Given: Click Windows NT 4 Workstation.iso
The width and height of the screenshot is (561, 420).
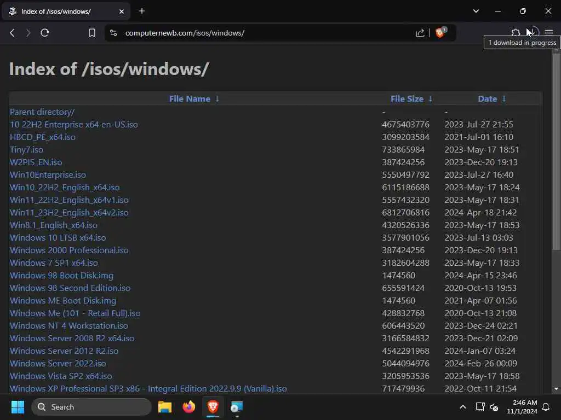Looking at the screenshot, I should (69, 326).
